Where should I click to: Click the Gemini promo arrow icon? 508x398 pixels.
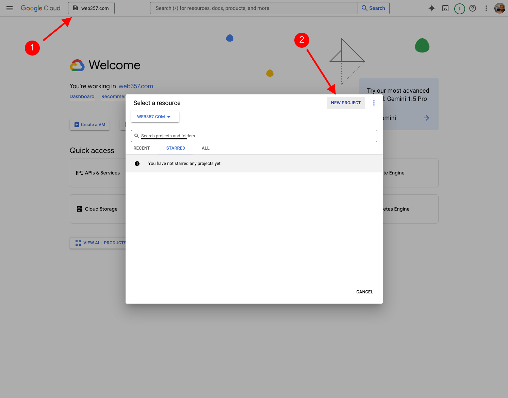426,118
